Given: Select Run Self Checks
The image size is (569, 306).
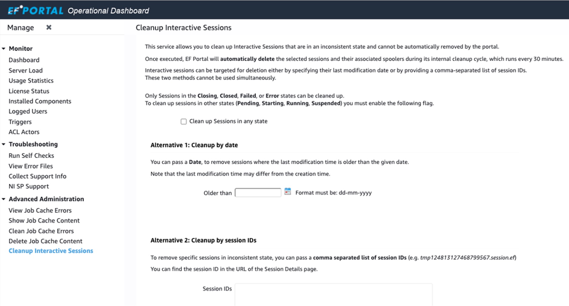Looking at the screenshot, I should (31, 156).
